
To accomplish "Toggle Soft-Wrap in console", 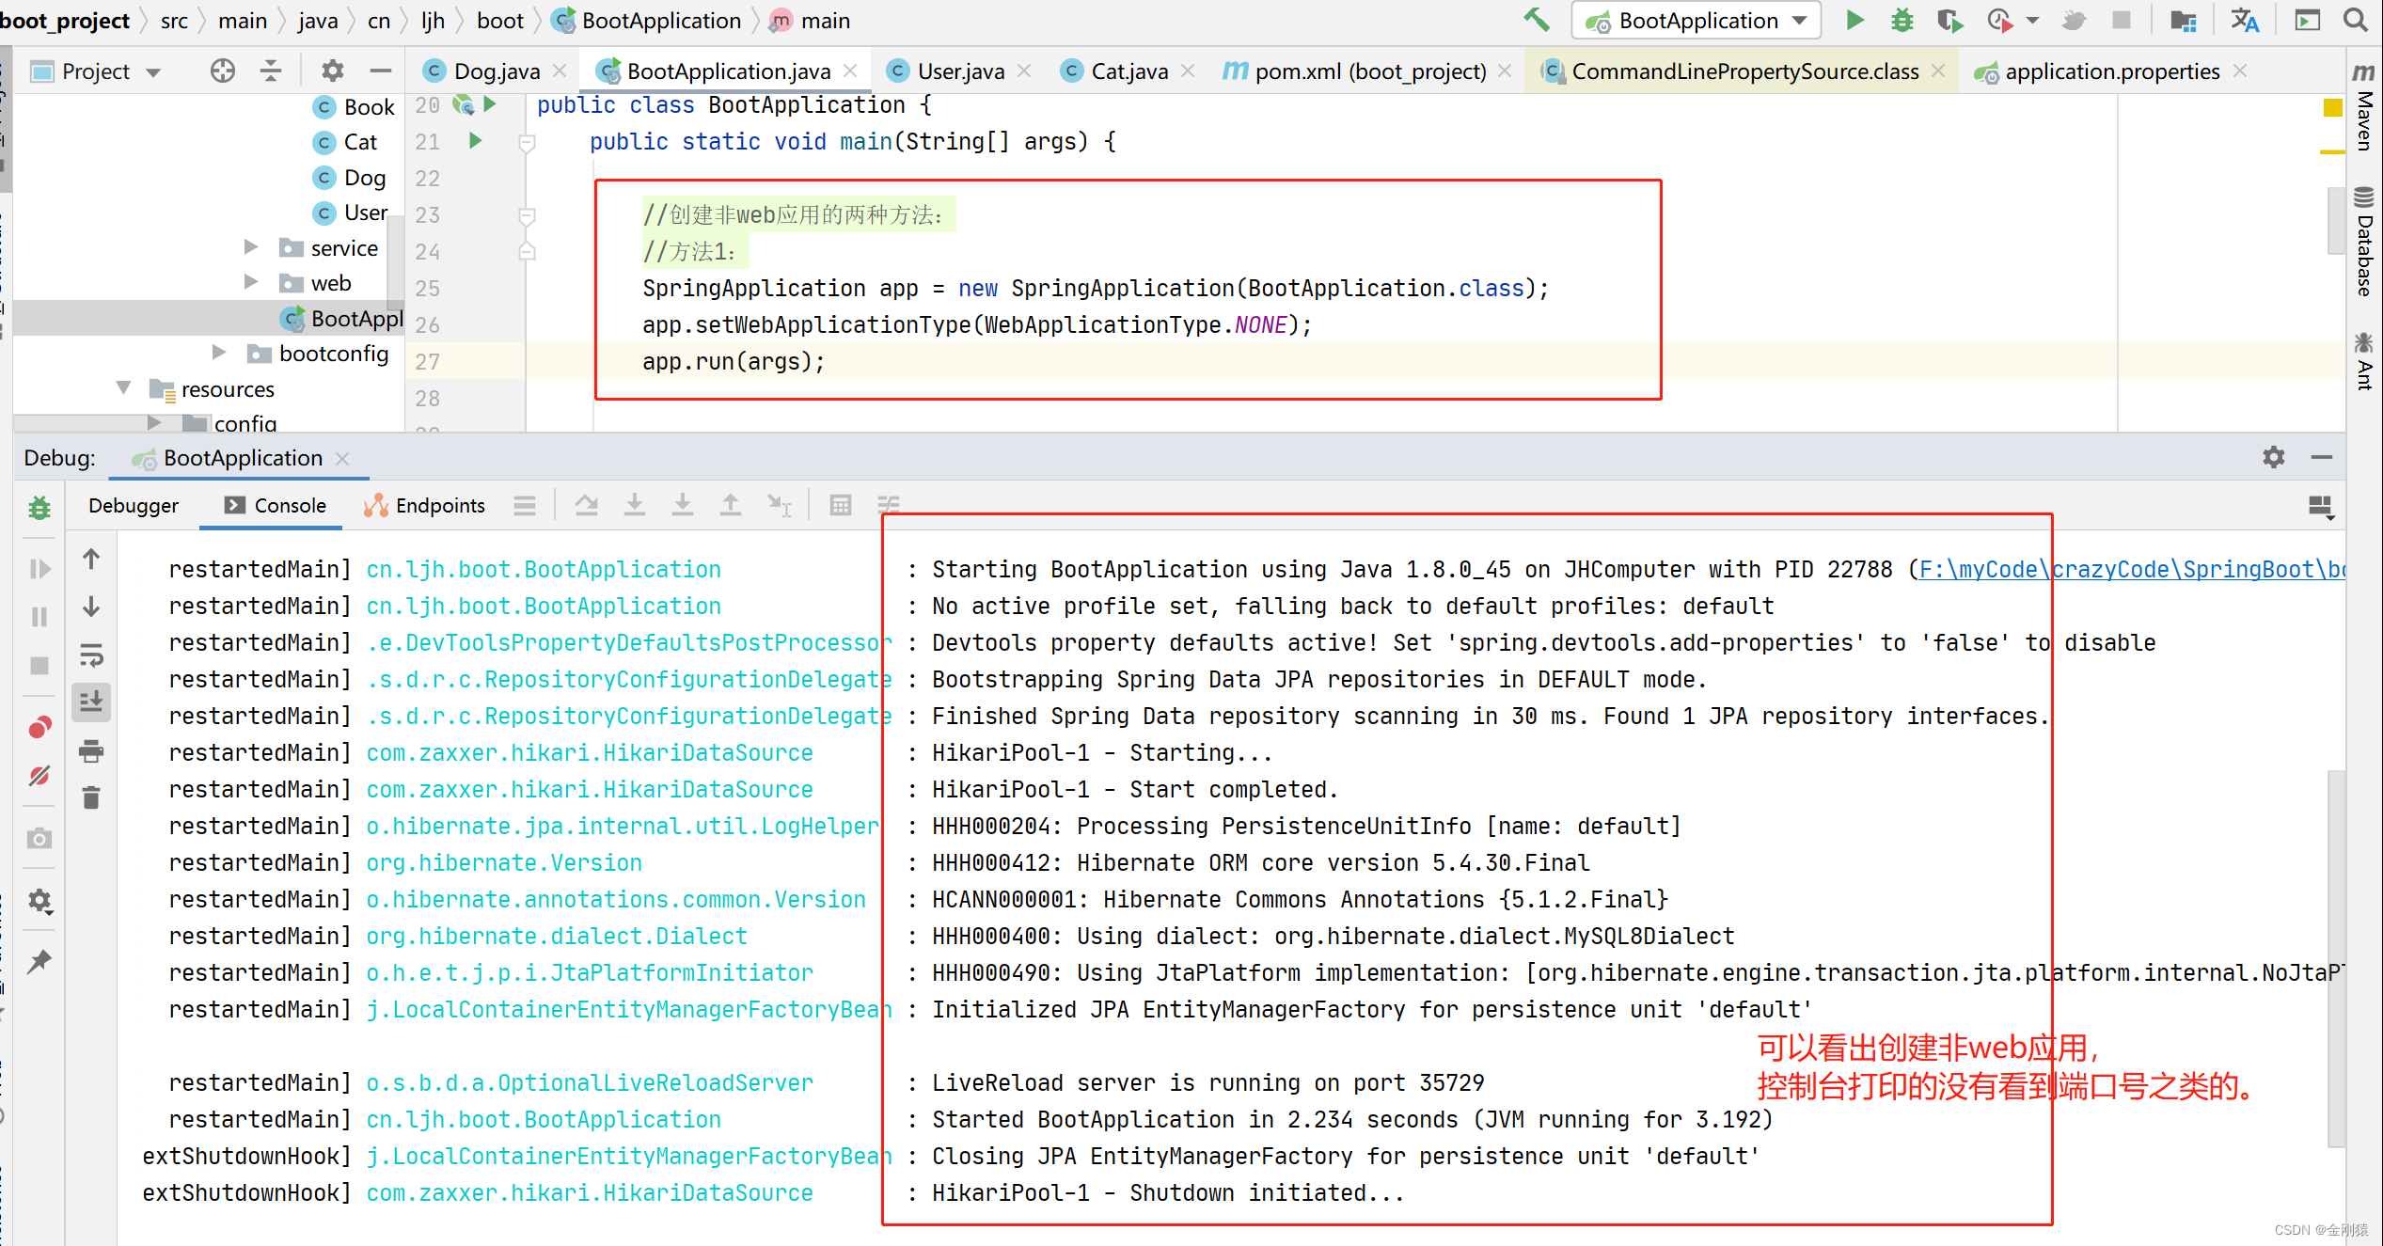I will coord(91,655).
